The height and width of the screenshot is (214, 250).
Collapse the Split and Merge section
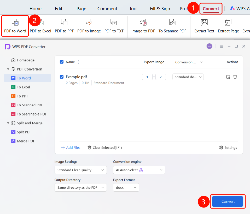[8, 123]
